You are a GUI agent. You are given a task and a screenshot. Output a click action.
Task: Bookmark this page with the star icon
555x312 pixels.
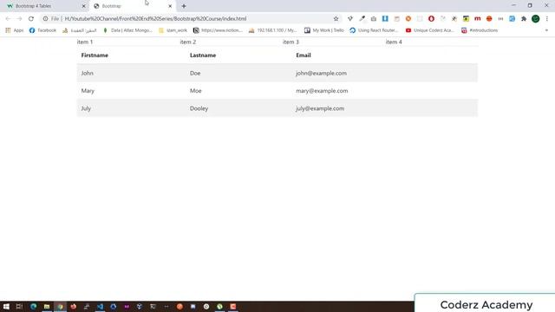(336, 19)
